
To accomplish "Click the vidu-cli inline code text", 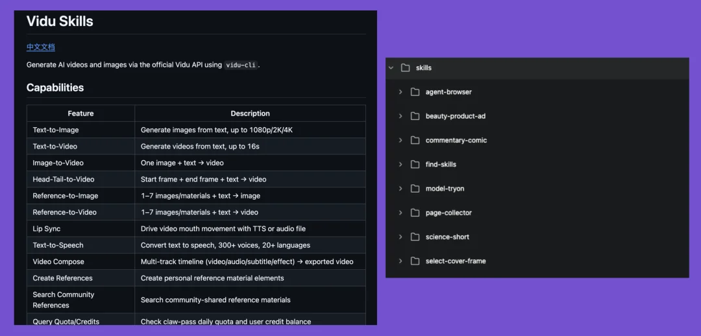I will tap(241, 65).
